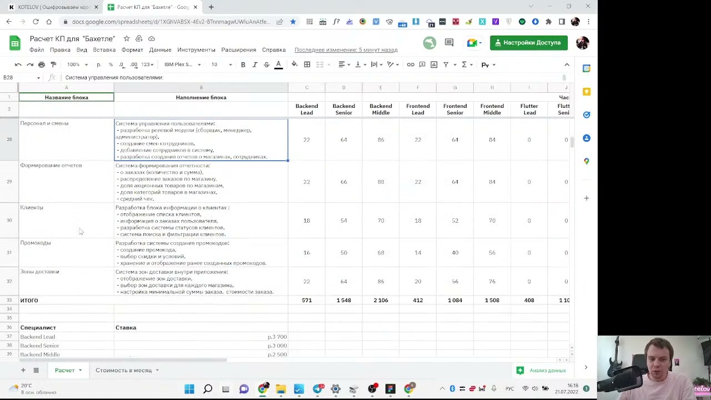Insert a link
The width and height of the screenshot is (711, 400).
pos(410,64)
